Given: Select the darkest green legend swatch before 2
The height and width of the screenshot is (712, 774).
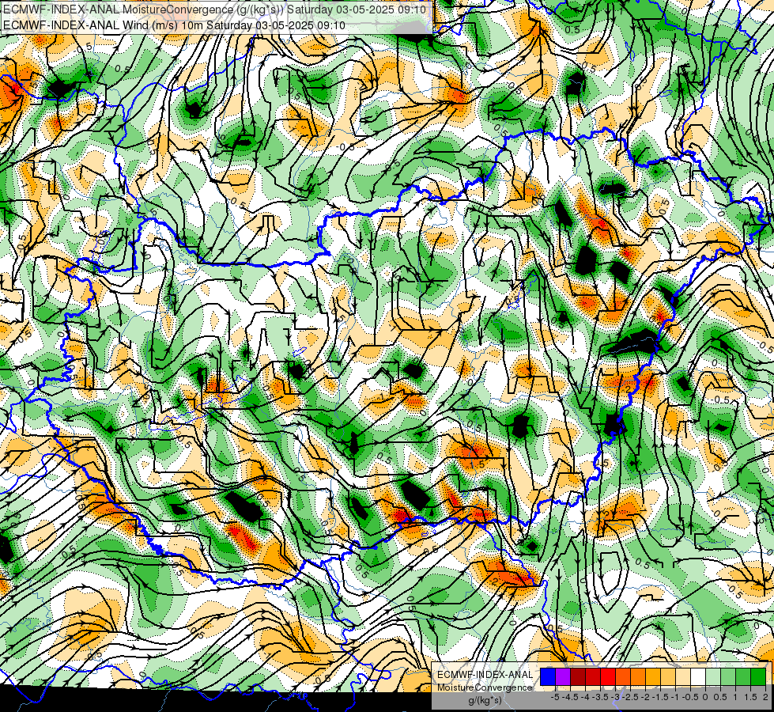Looking at the screenshot, I should pos(758,676).
